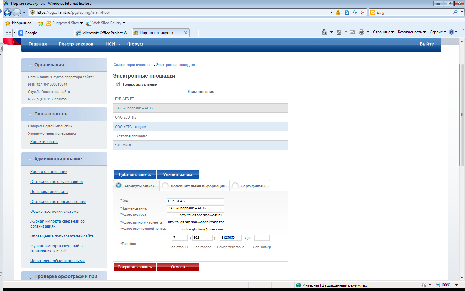Collapse the Пользователь sidebar section

[x=30, y=114]
